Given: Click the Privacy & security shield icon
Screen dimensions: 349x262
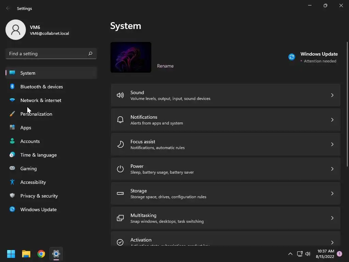Looking at the screenshot, I should point(12,196).
